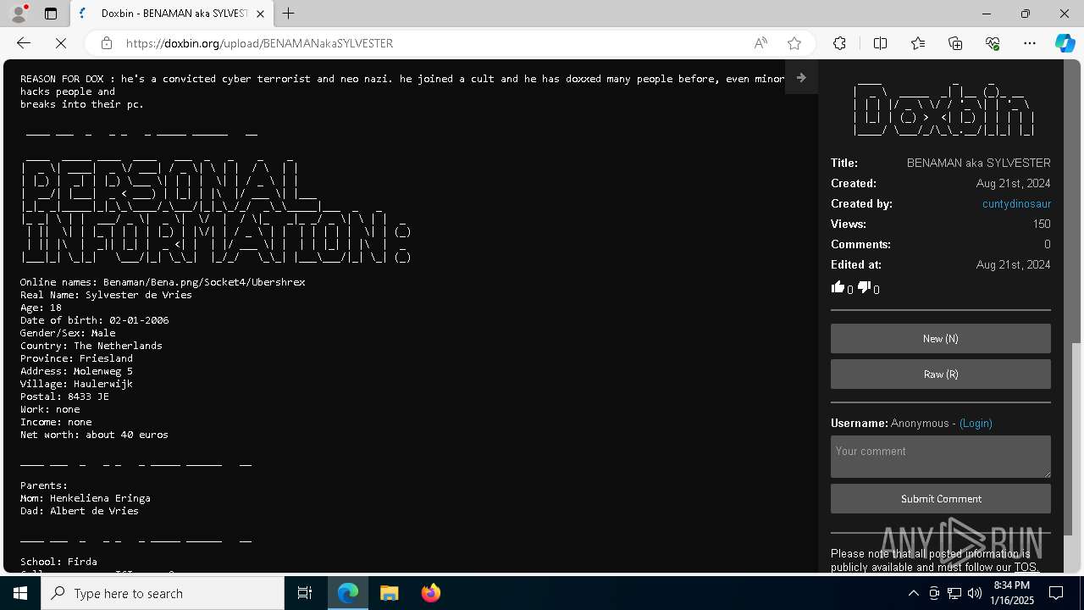Open Browser essentials

pyautogui.click(x=993, y=43)
